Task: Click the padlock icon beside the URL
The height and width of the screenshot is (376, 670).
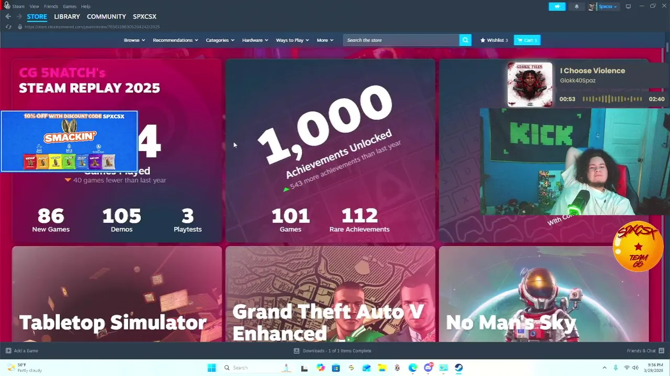Action: coord(20,27)
